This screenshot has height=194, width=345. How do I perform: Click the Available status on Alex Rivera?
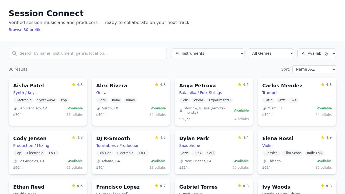click(158, 108)
